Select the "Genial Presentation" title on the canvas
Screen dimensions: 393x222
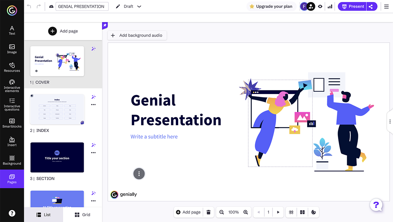176,110
